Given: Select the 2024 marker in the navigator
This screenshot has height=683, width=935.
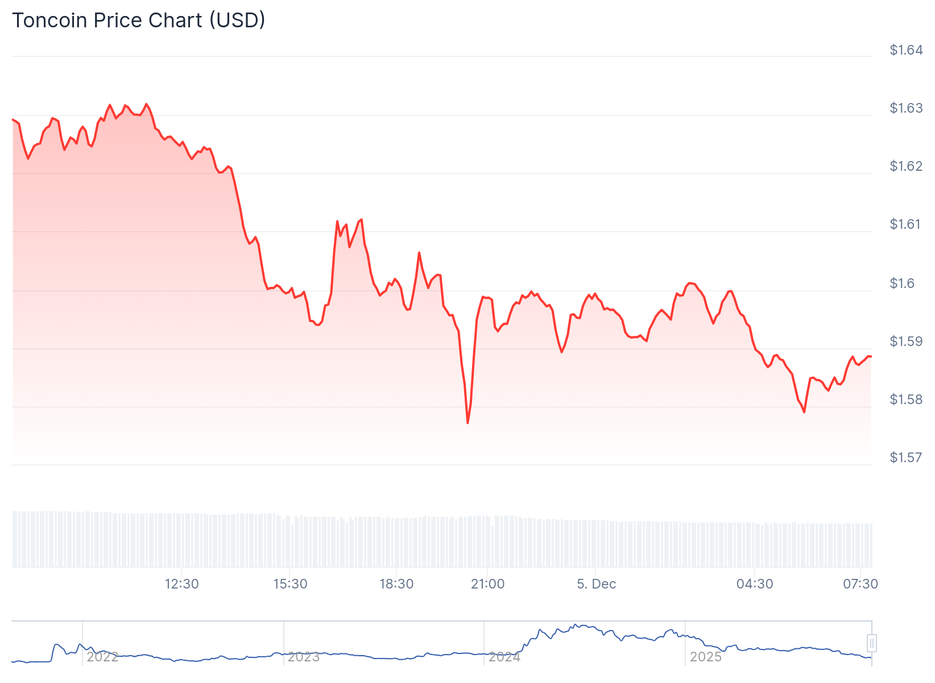Looking at the screenshot, I should (x=504, y=657).
